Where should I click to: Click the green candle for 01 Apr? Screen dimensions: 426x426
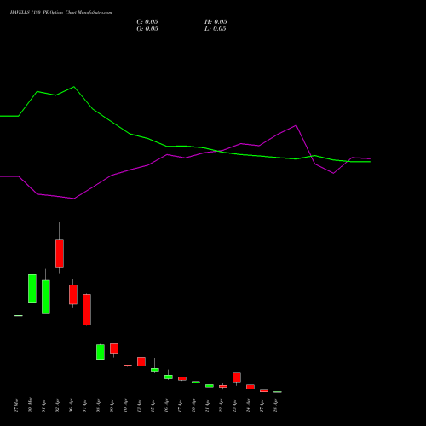pos(46,296)
